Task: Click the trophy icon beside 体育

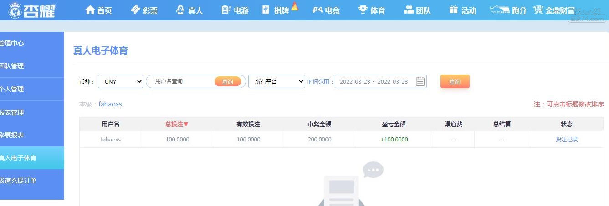Action: coord(363,10)
